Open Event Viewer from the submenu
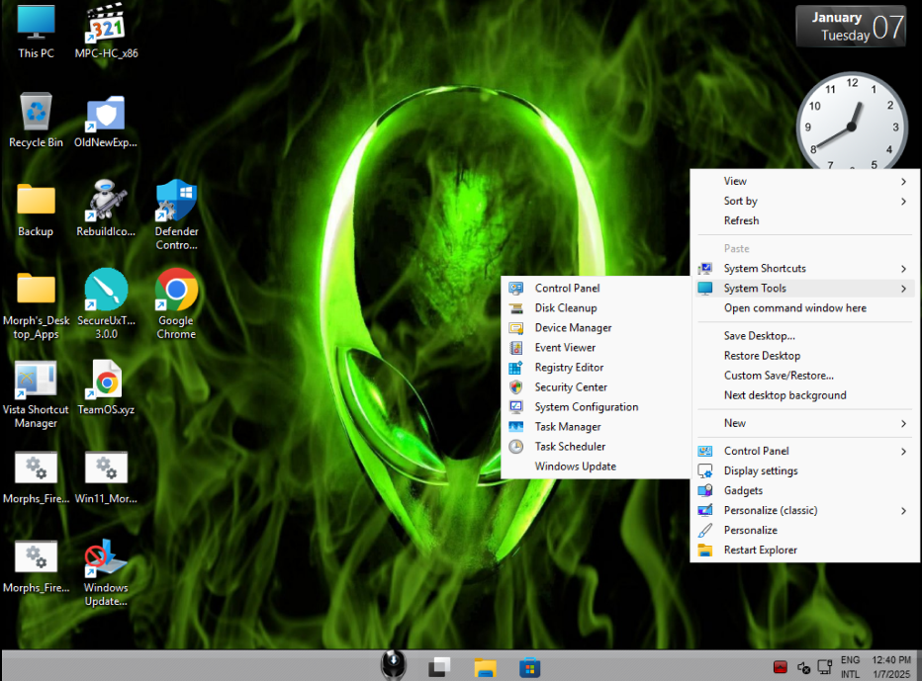 597,348
